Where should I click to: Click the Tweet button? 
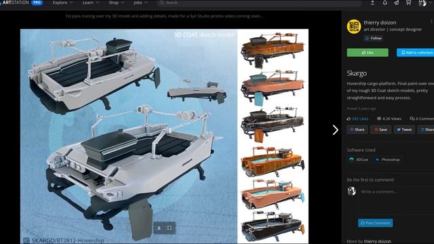[404, 129]
